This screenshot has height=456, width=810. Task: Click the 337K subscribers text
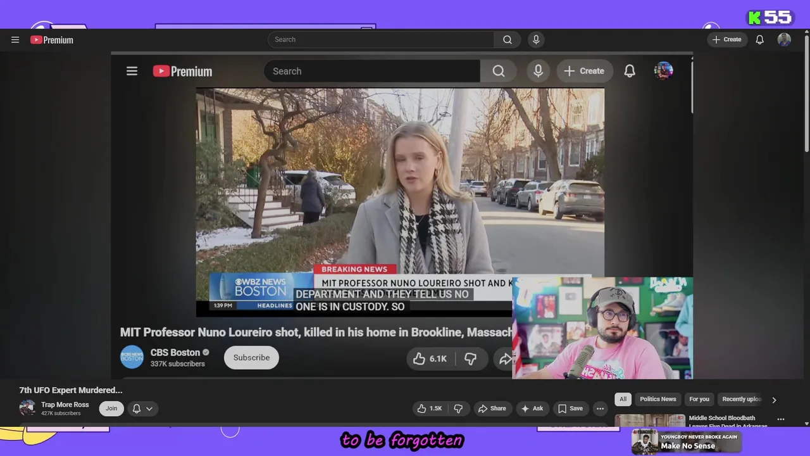pos(178,364)
